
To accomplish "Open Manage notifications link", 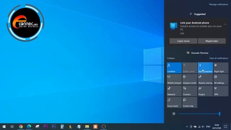I will pos(219,4).
